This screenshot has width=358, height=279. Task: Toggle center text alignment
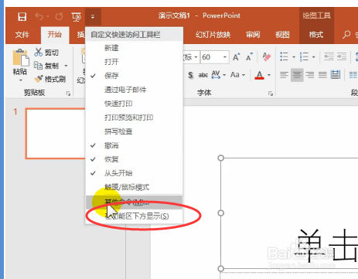pyautogui.click(x=297, y=75)
